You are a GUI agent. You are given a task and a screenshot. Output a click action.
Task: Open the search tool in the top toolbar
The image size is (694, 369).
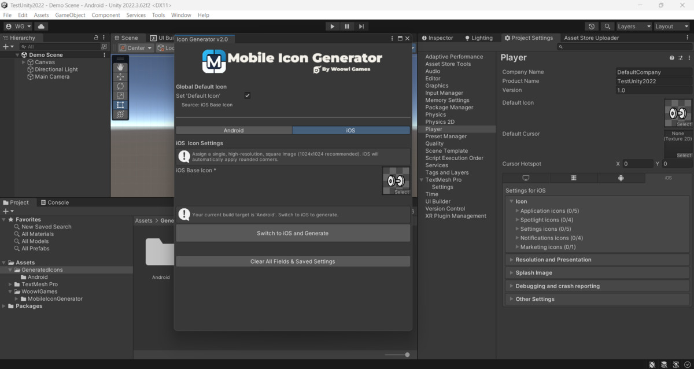point(607,26)
